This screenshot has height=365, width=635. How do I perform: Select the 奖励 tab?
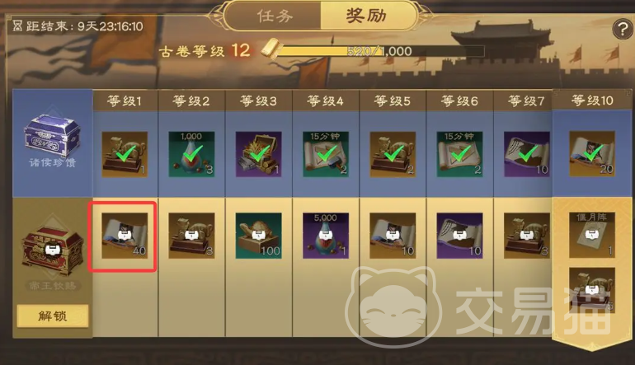[367, 16]
